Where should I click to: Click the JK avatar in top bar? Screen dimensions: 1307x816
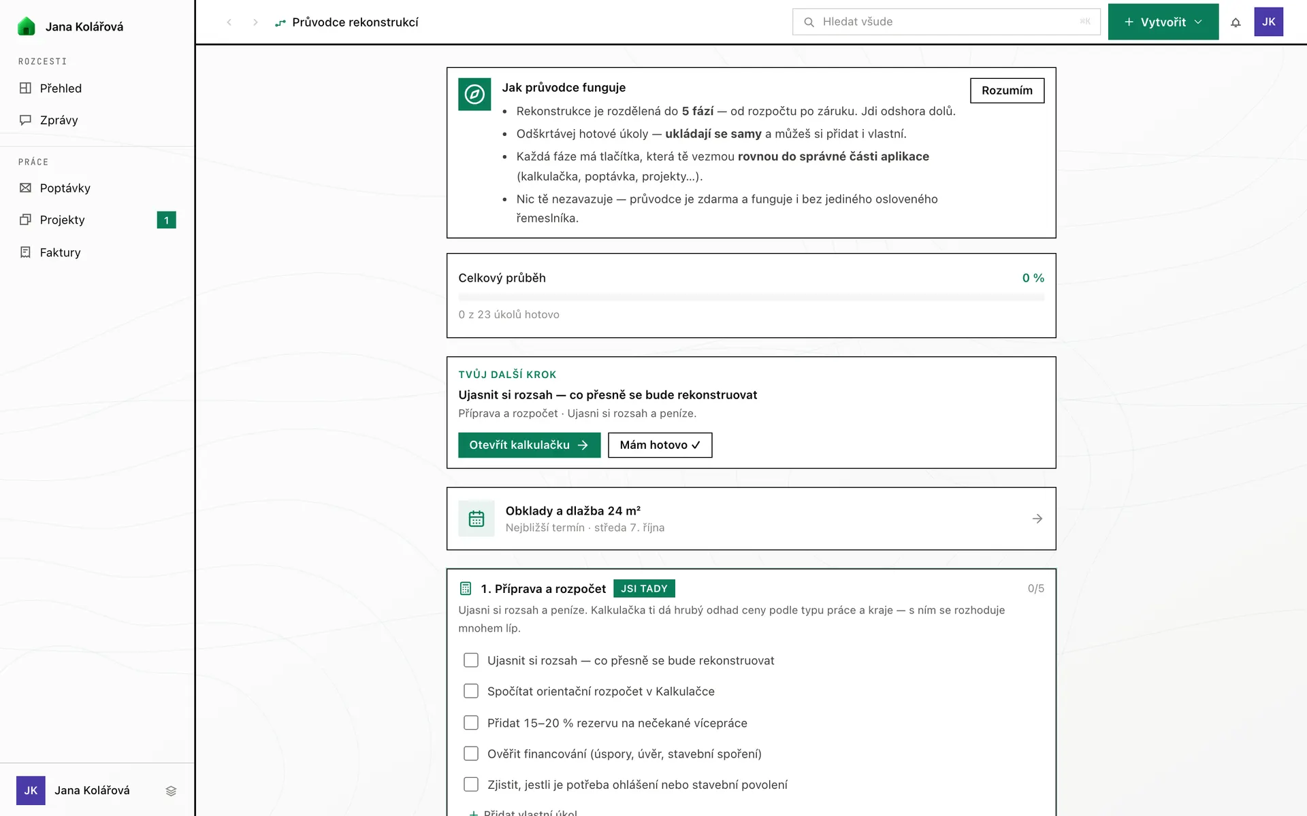[1269, 22]
